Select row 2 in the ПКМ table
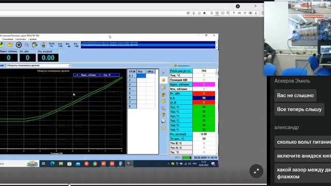Viewport: 331px width, 186px height. coord(132,80)
